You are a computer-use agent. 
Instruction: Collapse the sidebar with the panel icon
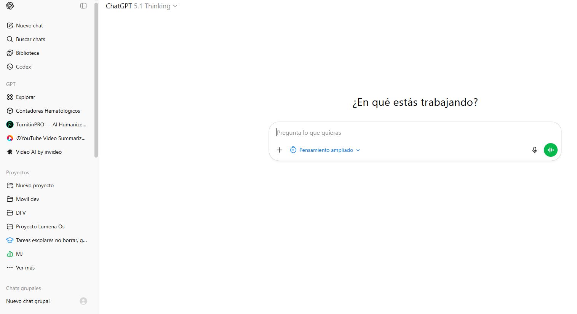tap(83, 6)
